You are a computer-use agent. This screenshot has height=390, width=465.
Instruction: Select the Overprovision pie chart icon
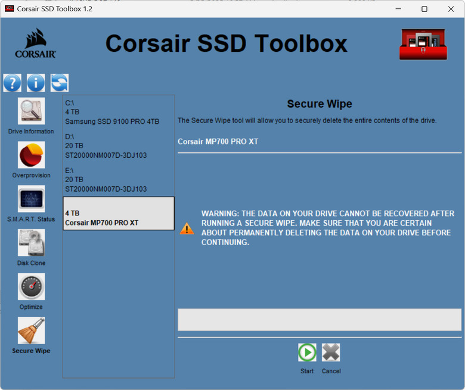pyautogui.click(x=32, y=155)
